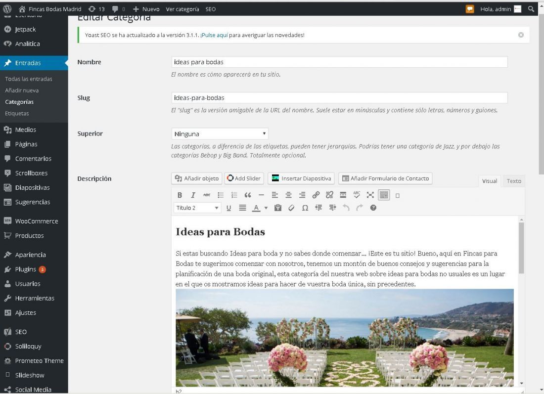Toggle spellcheck icon
This screenshot has height=394, width=544.
(357, 195)
